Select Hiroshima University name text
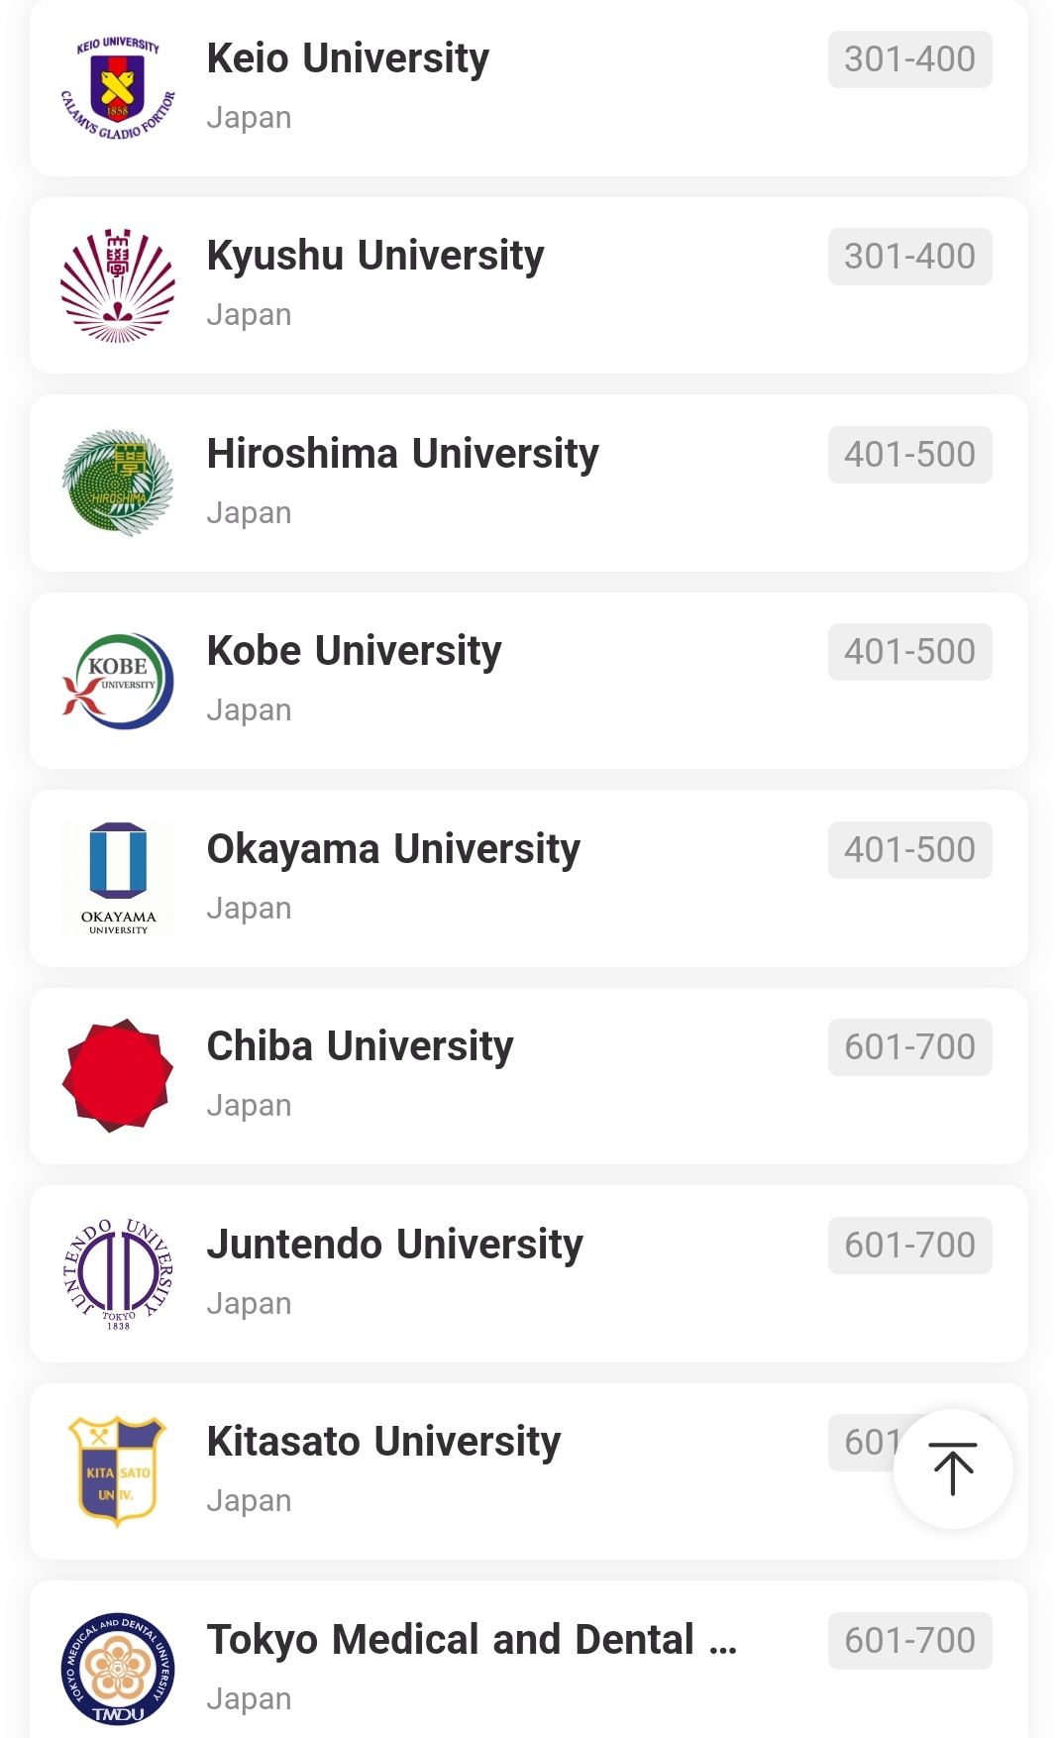The width and height of the screenshot is (1057, 1738). click(402, 454)
